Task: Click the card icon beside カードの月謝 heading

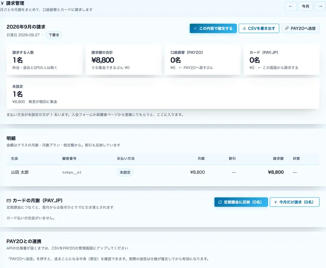Action: (9, 201)
